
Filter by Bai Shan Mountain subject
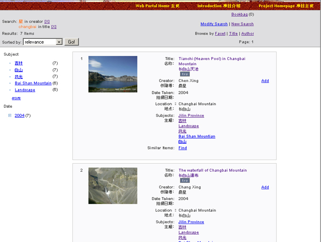point(33,83)
